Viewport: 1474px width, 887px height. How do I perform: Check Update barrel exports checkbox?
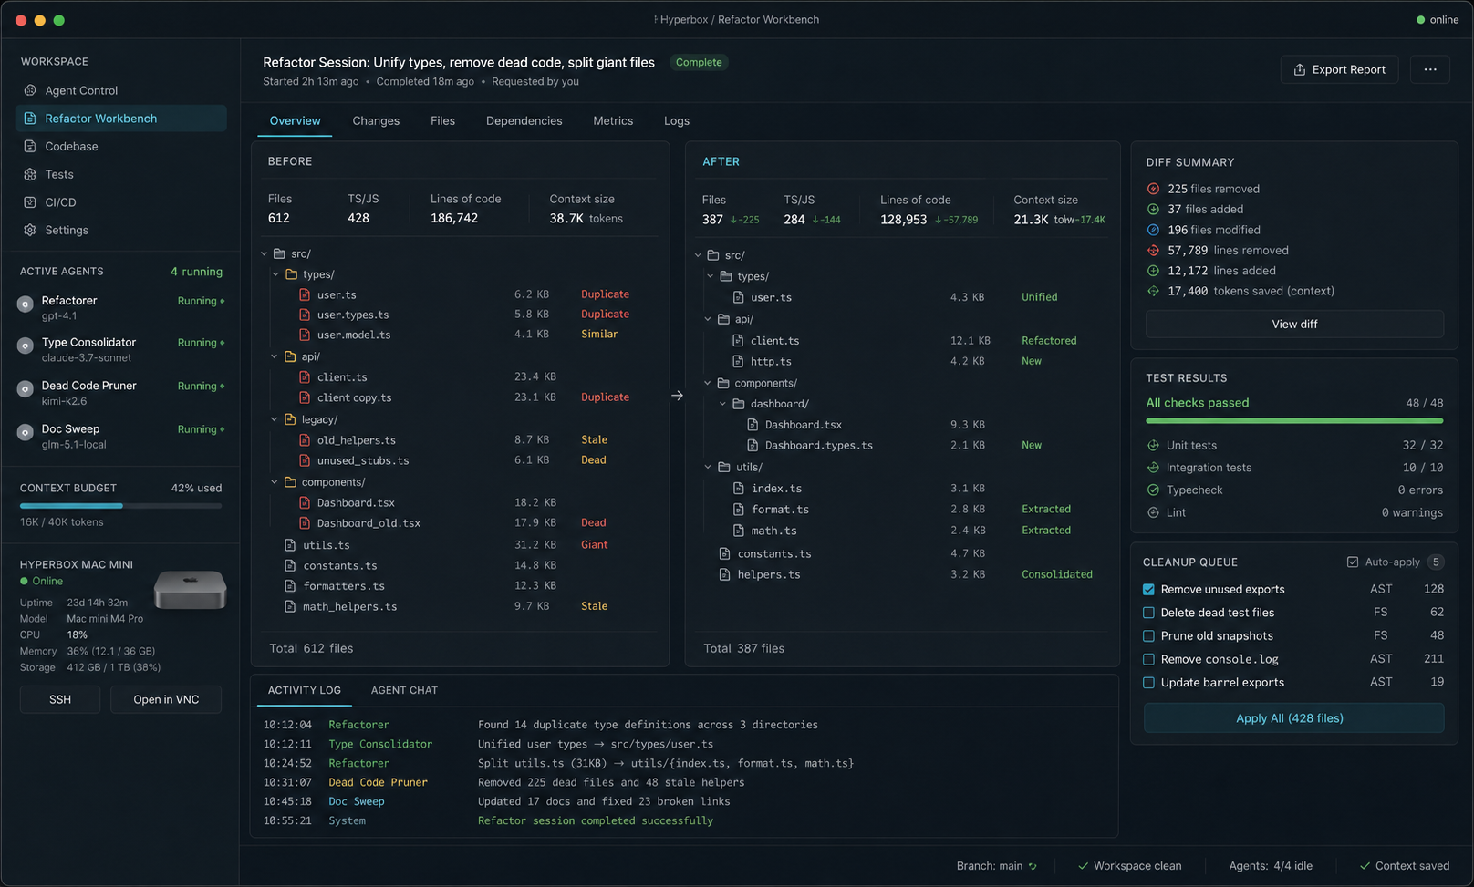[1149, 682]
